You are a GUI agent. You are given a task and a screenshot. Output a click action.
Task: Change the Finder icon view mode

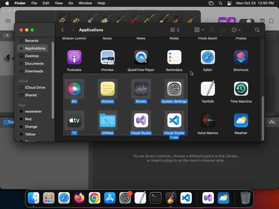coord(175,30)
